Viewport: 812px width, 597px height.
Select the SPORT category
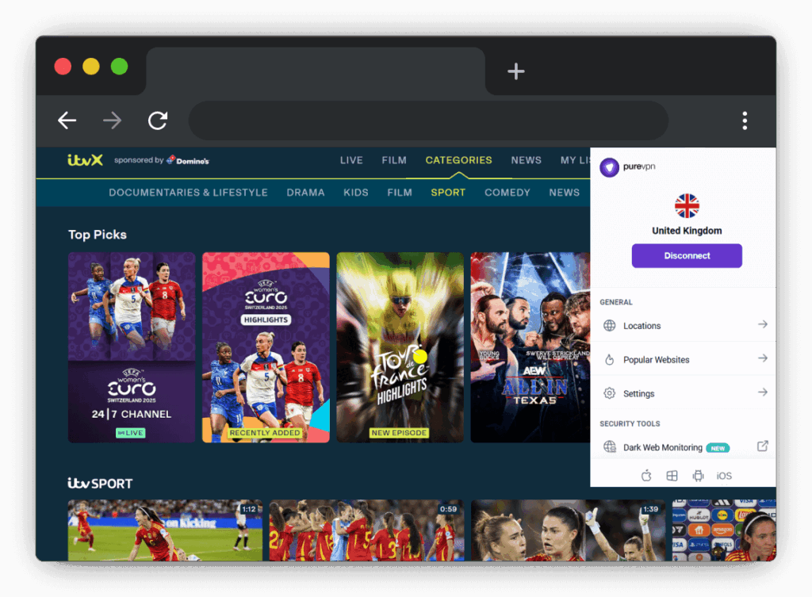(x=448, y=193)
